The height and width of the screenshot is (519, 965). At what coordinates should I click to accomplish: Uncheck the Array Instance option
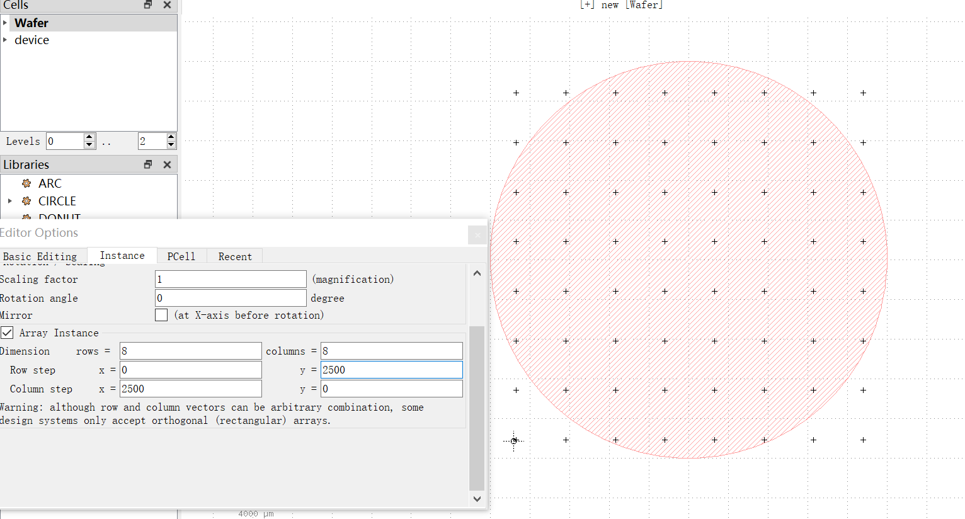pos(7,333)
